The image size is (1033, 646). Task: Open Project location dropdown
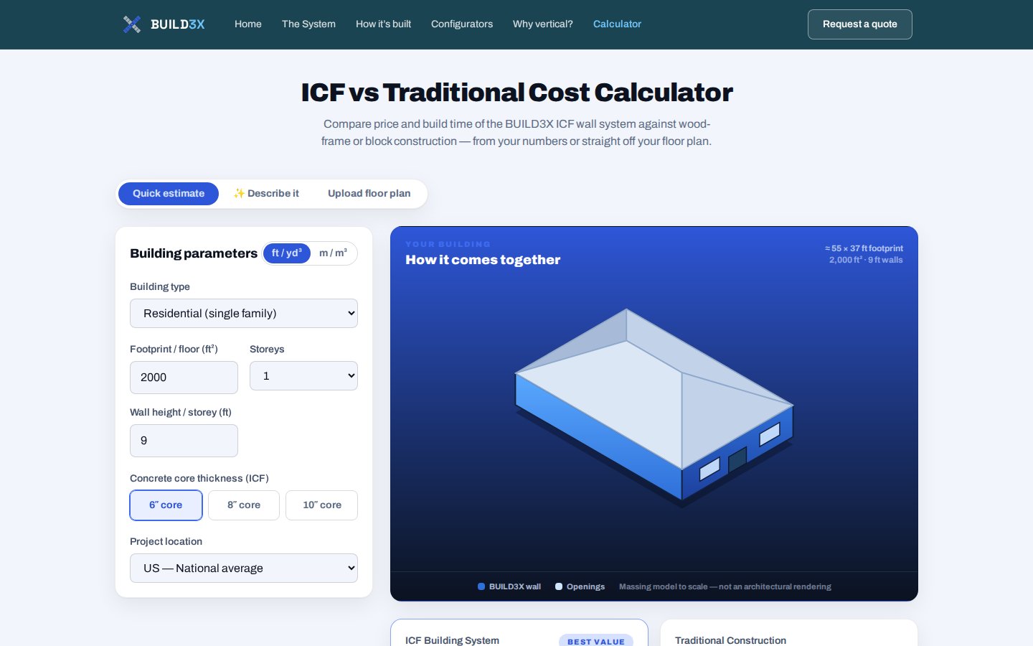pos(244,568)
